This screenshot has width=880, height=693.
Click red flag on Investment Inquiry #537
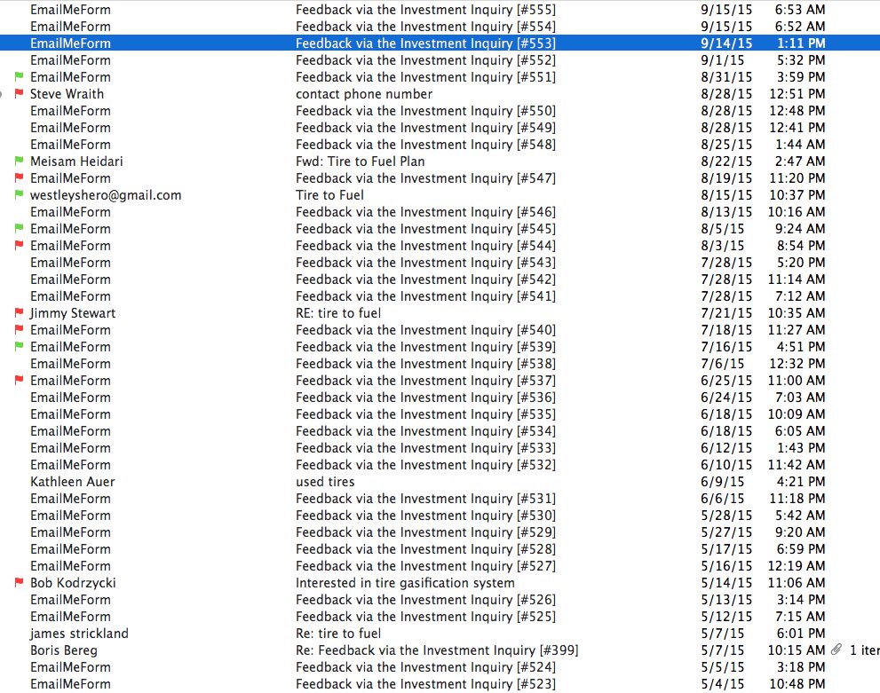[x=19, y=381]
